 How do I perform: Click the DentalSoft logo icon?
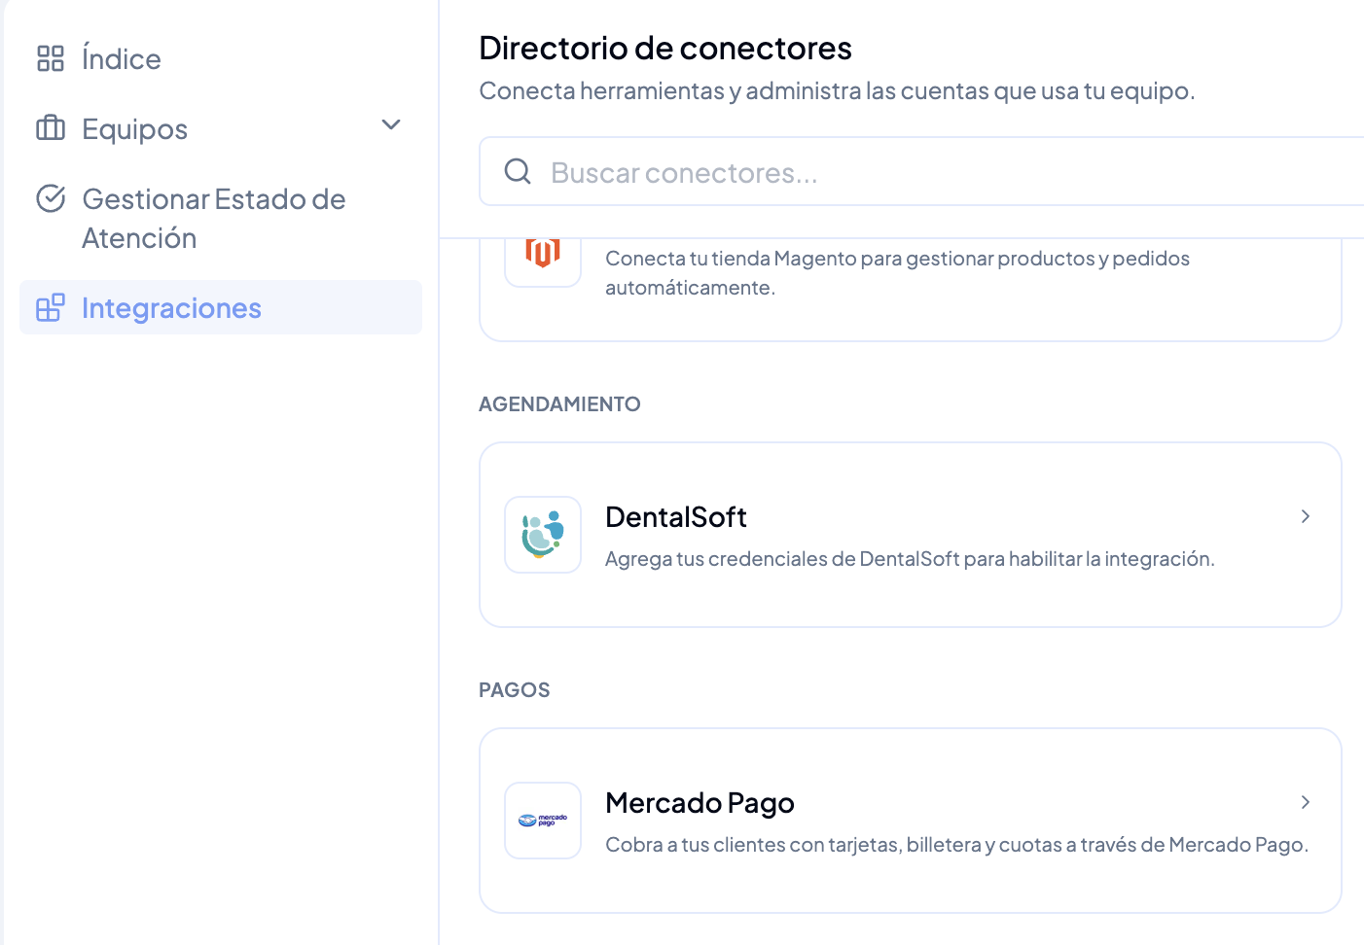click(543, 535)
